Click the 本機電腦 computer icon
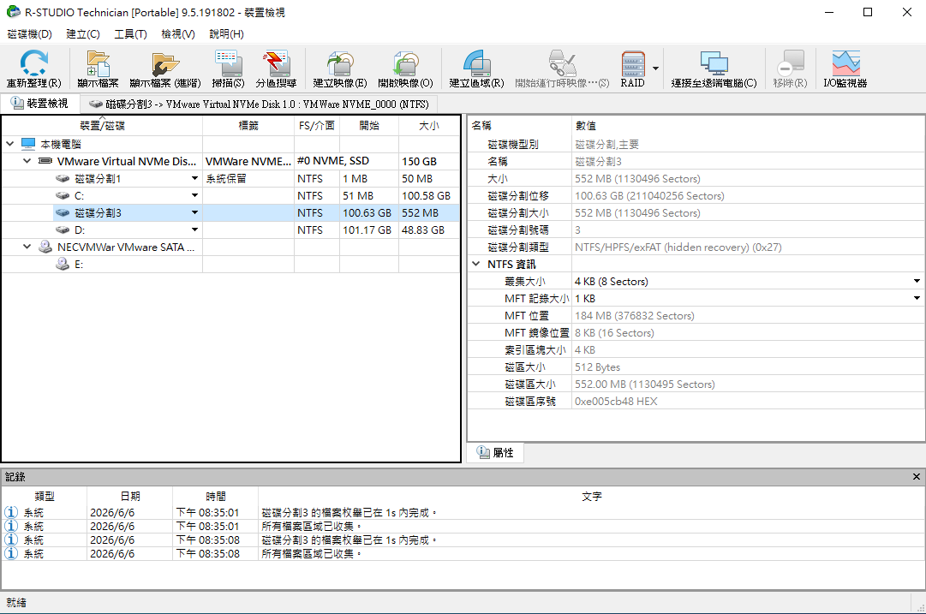This screenshot has height=614, width=926. (28, 144)
